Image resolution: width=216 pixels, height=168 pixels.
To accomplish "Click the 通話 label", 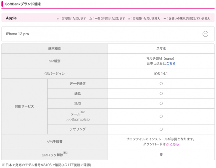I will coord(77,93).
